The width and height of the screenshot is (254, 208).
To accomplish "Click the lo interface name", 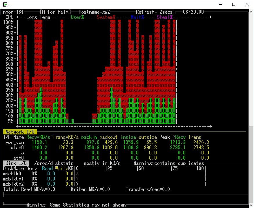I will 21,153.
